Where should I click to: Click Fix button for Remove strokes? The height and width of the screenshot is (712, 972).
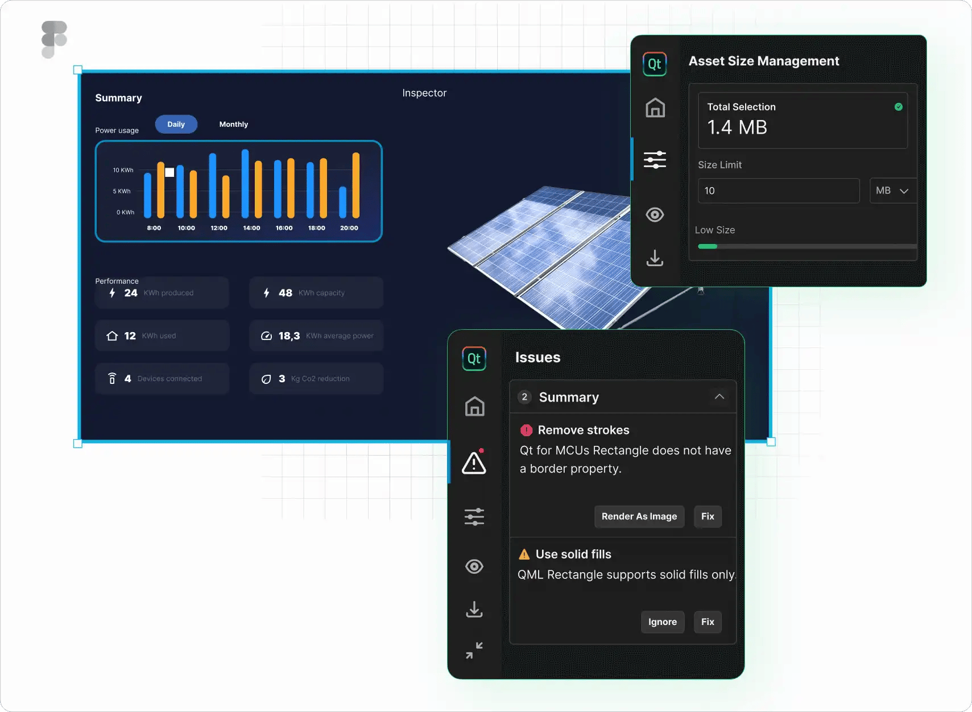(x=708, y=516)
